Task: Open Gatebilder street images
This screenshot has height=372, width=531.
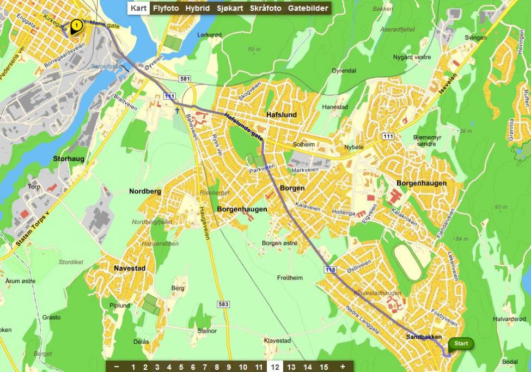Action: 308,8
